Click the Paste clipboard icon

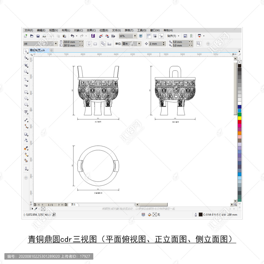64,36
